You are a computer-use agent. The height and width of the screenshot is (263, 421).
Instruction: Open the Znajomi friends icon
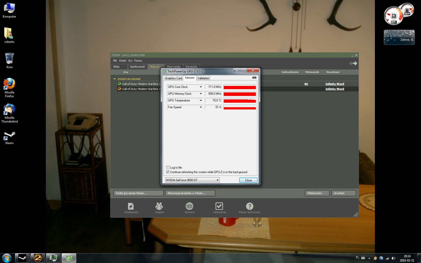click(159, 206)
